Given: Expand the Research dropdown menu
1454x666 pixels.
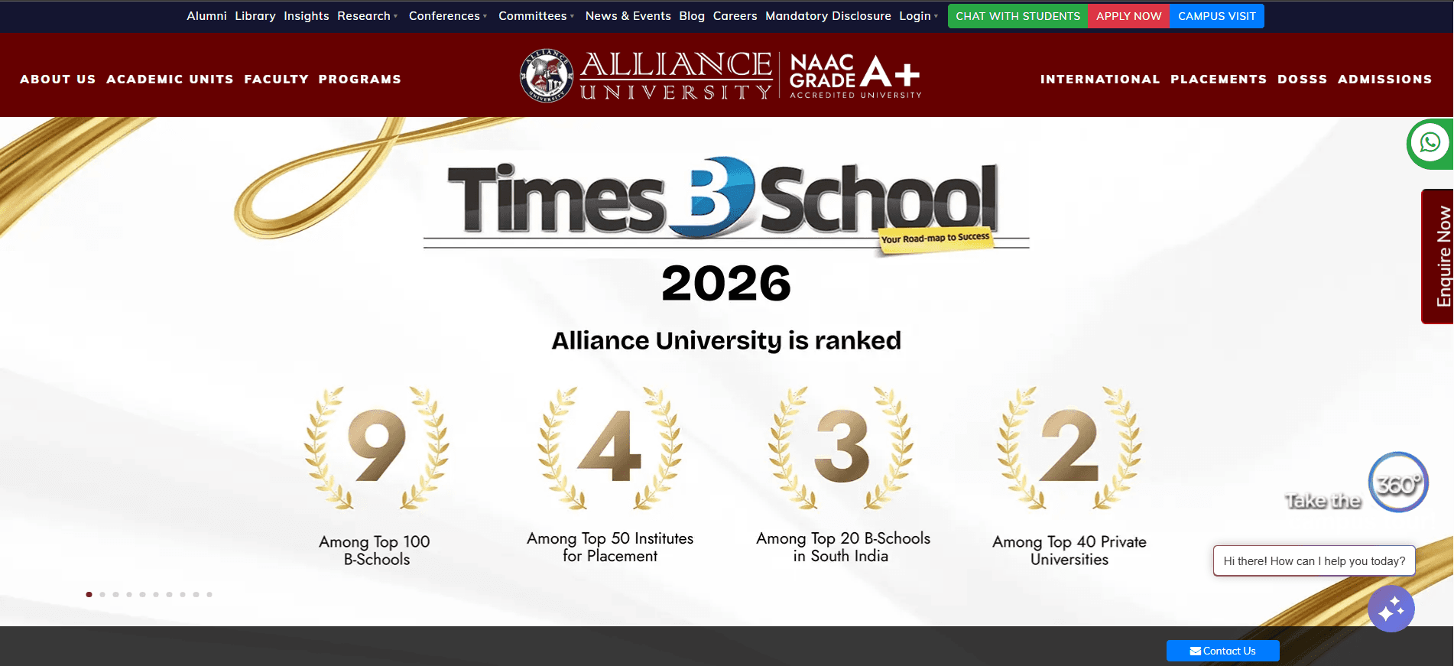Looking at the screenshot, I should [368, 16].
